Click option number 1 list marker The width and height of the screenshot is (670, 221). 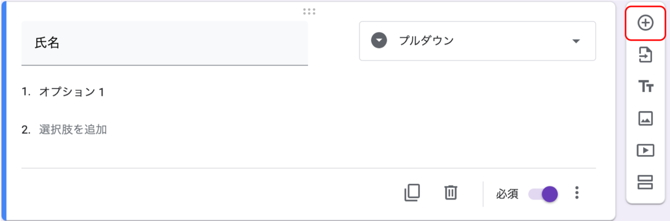coord(25,92)
